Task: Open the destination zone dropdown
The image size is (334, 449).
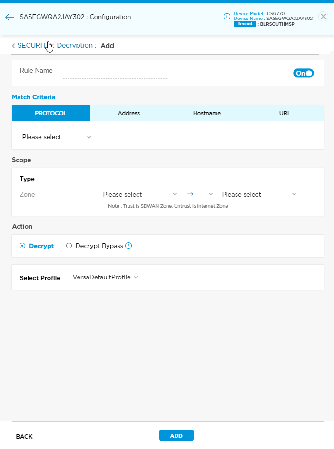Action: (x=259, y=194)
